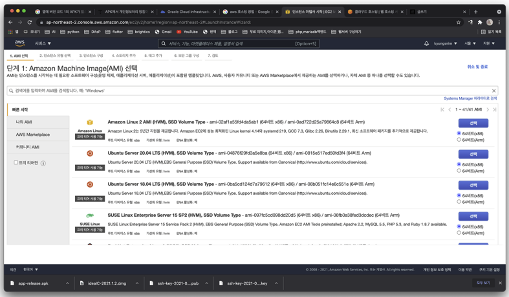The image size is (509, 297).
Task: Enable the free tier only checkbox
Action: (16, 162)
